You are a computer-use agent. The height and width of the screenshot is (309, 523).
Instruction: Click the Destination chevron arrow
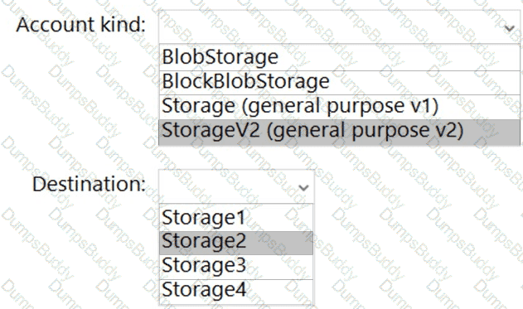pyautogui.click(x=303, y=188)
